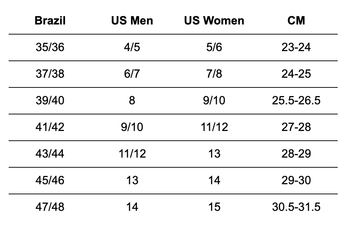
Task: Click the Brazil column header
Action: 50,21
